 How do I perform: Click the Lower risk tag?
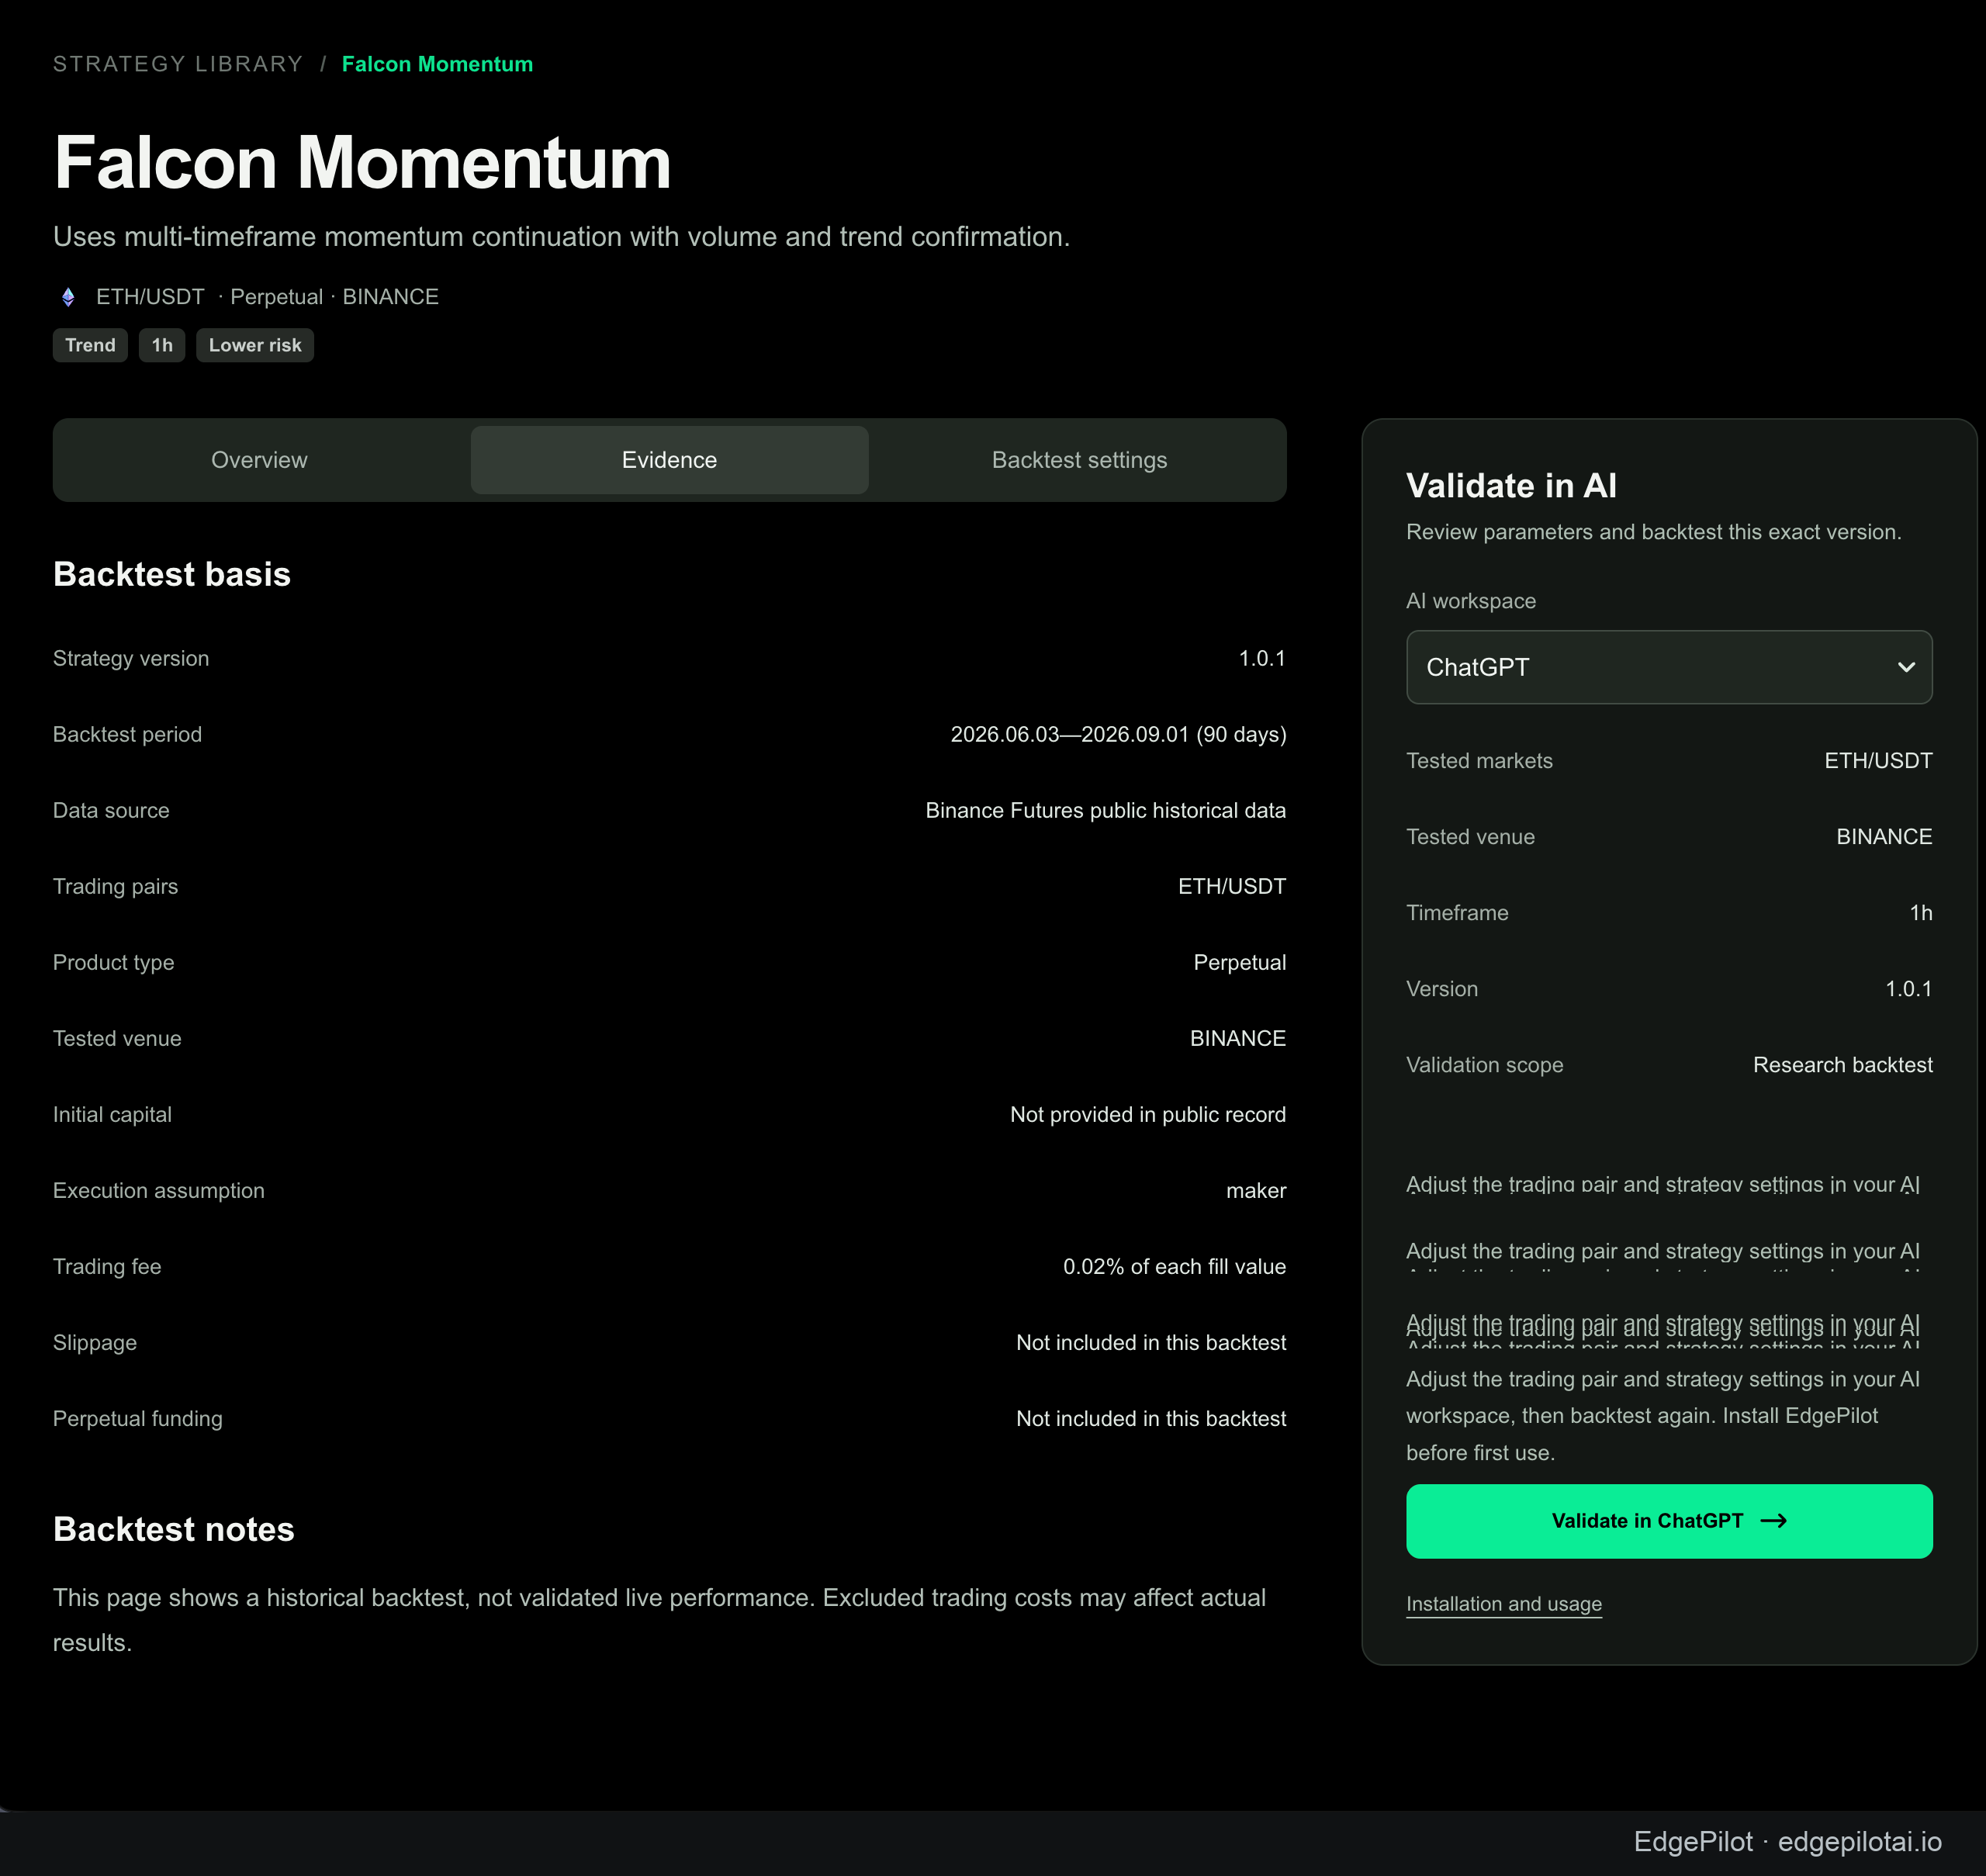coord(255,345)
